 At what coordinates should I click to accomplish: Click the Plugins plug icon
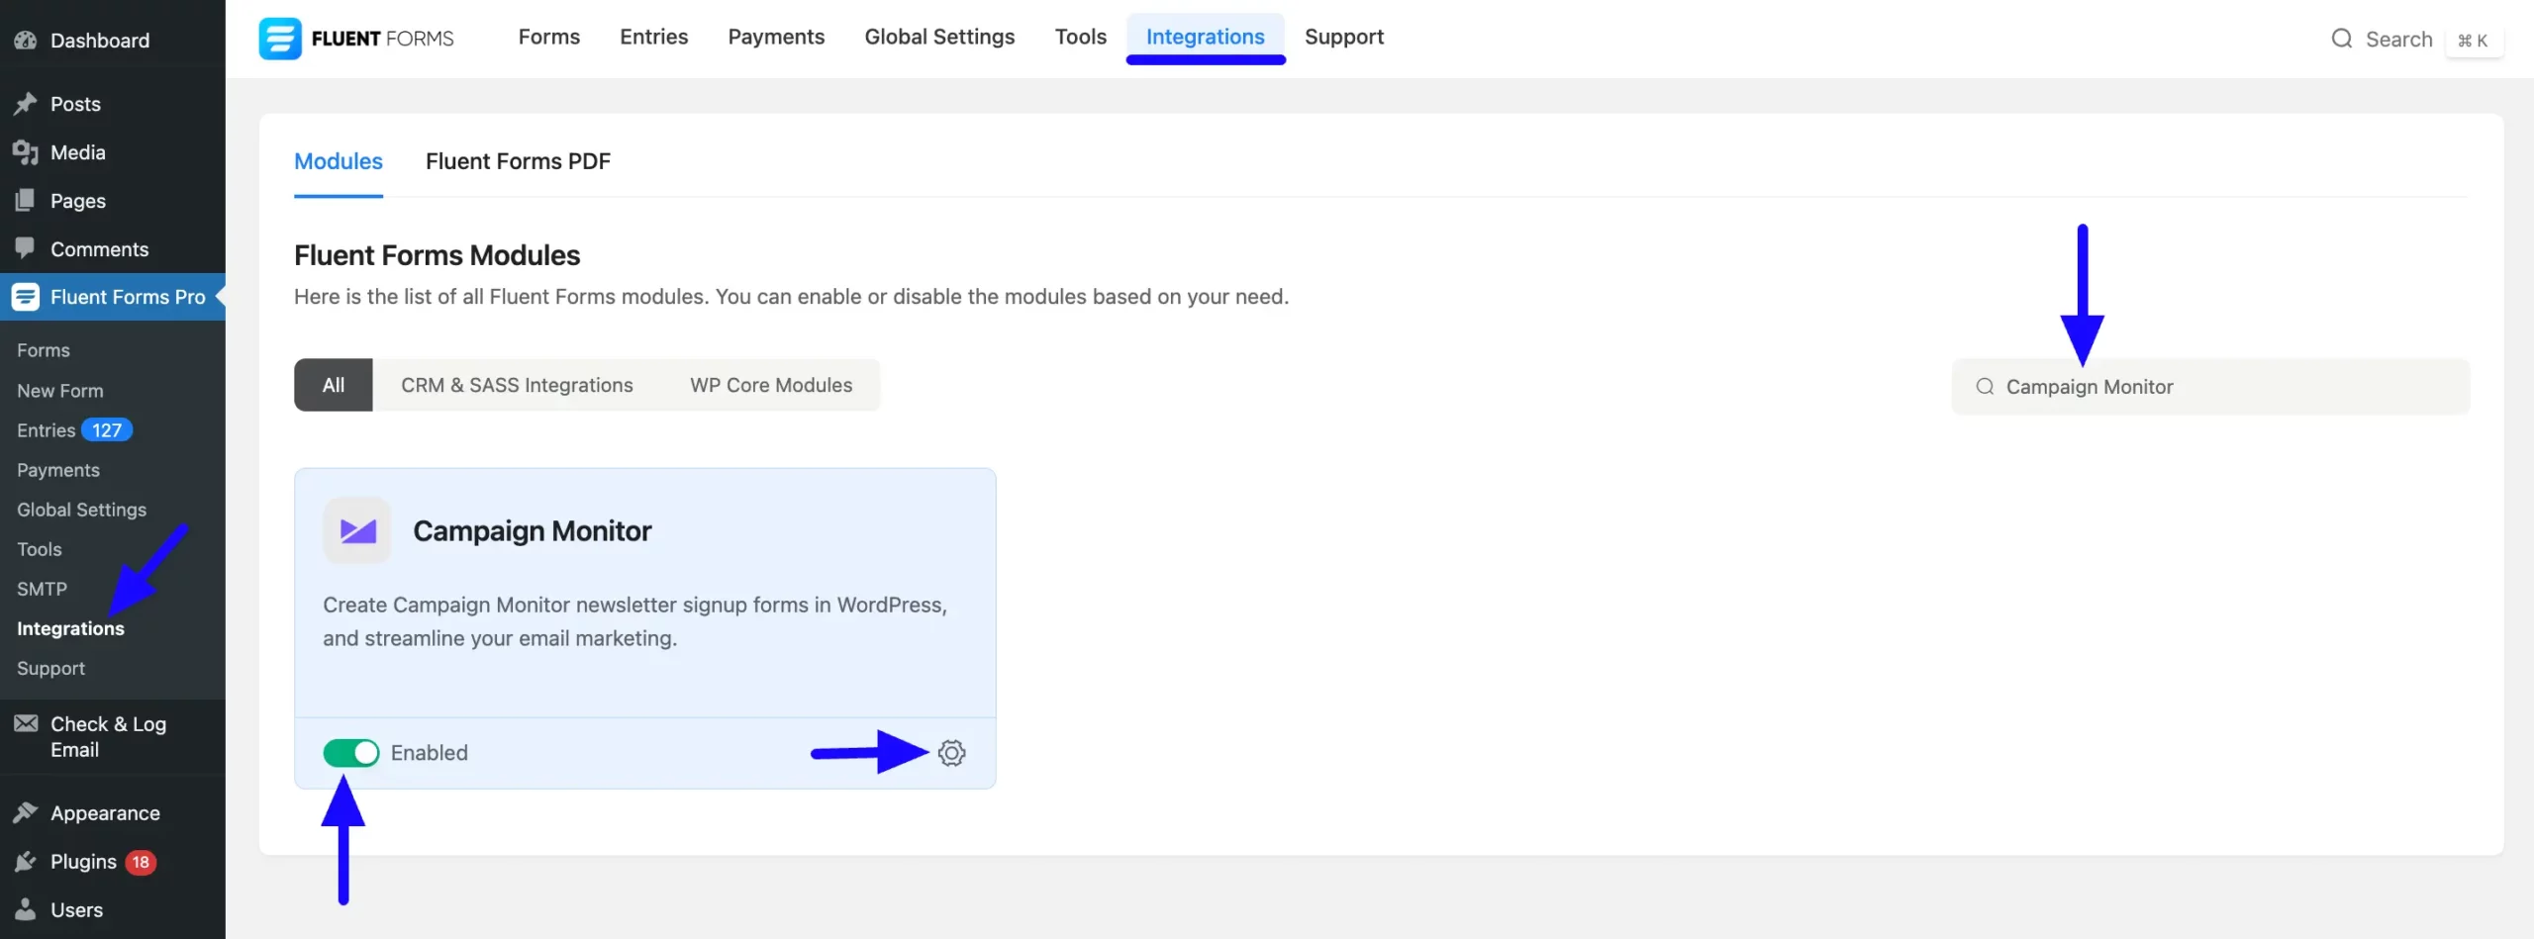pos(26,862)
